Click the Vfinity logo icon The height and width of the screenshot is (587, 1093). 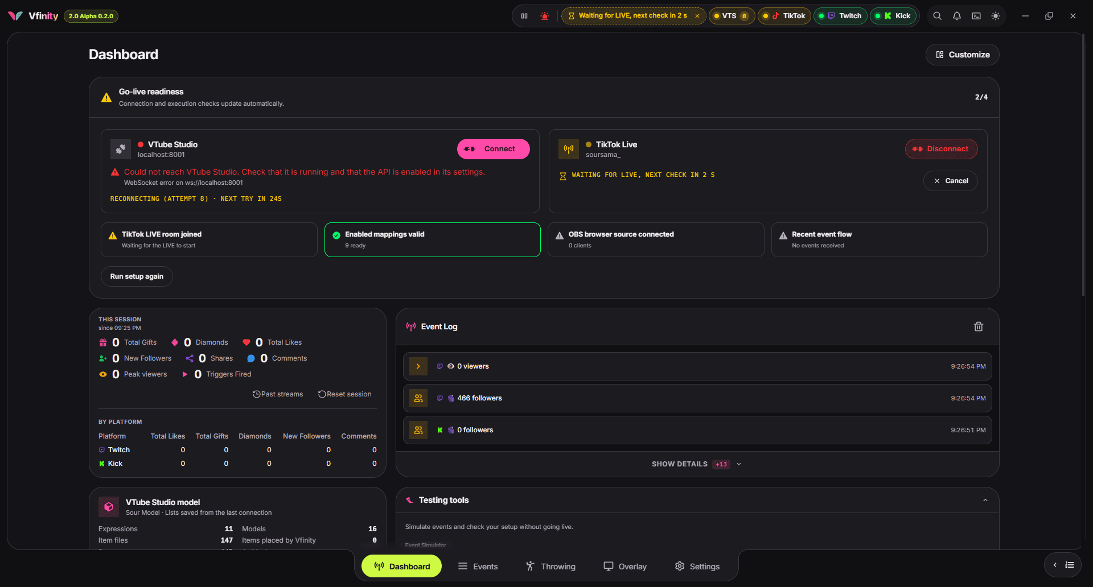coord(15,16)
